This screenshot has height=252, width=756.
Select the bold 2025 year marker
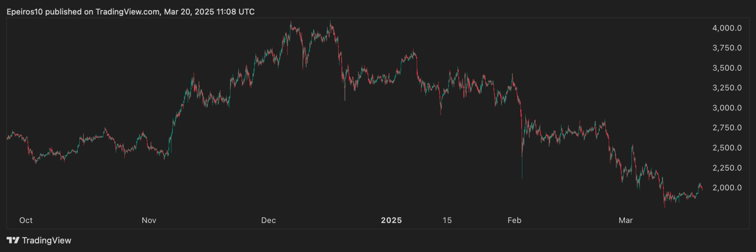pos(391,220)
